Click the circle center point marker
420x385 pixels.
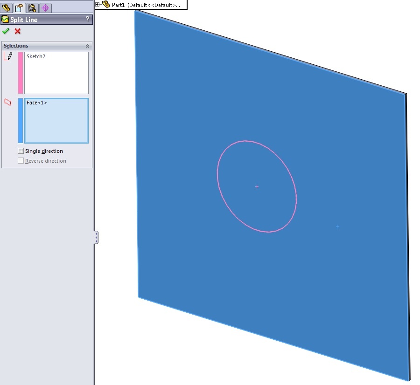pyautogui.click(x=257, y=187)
